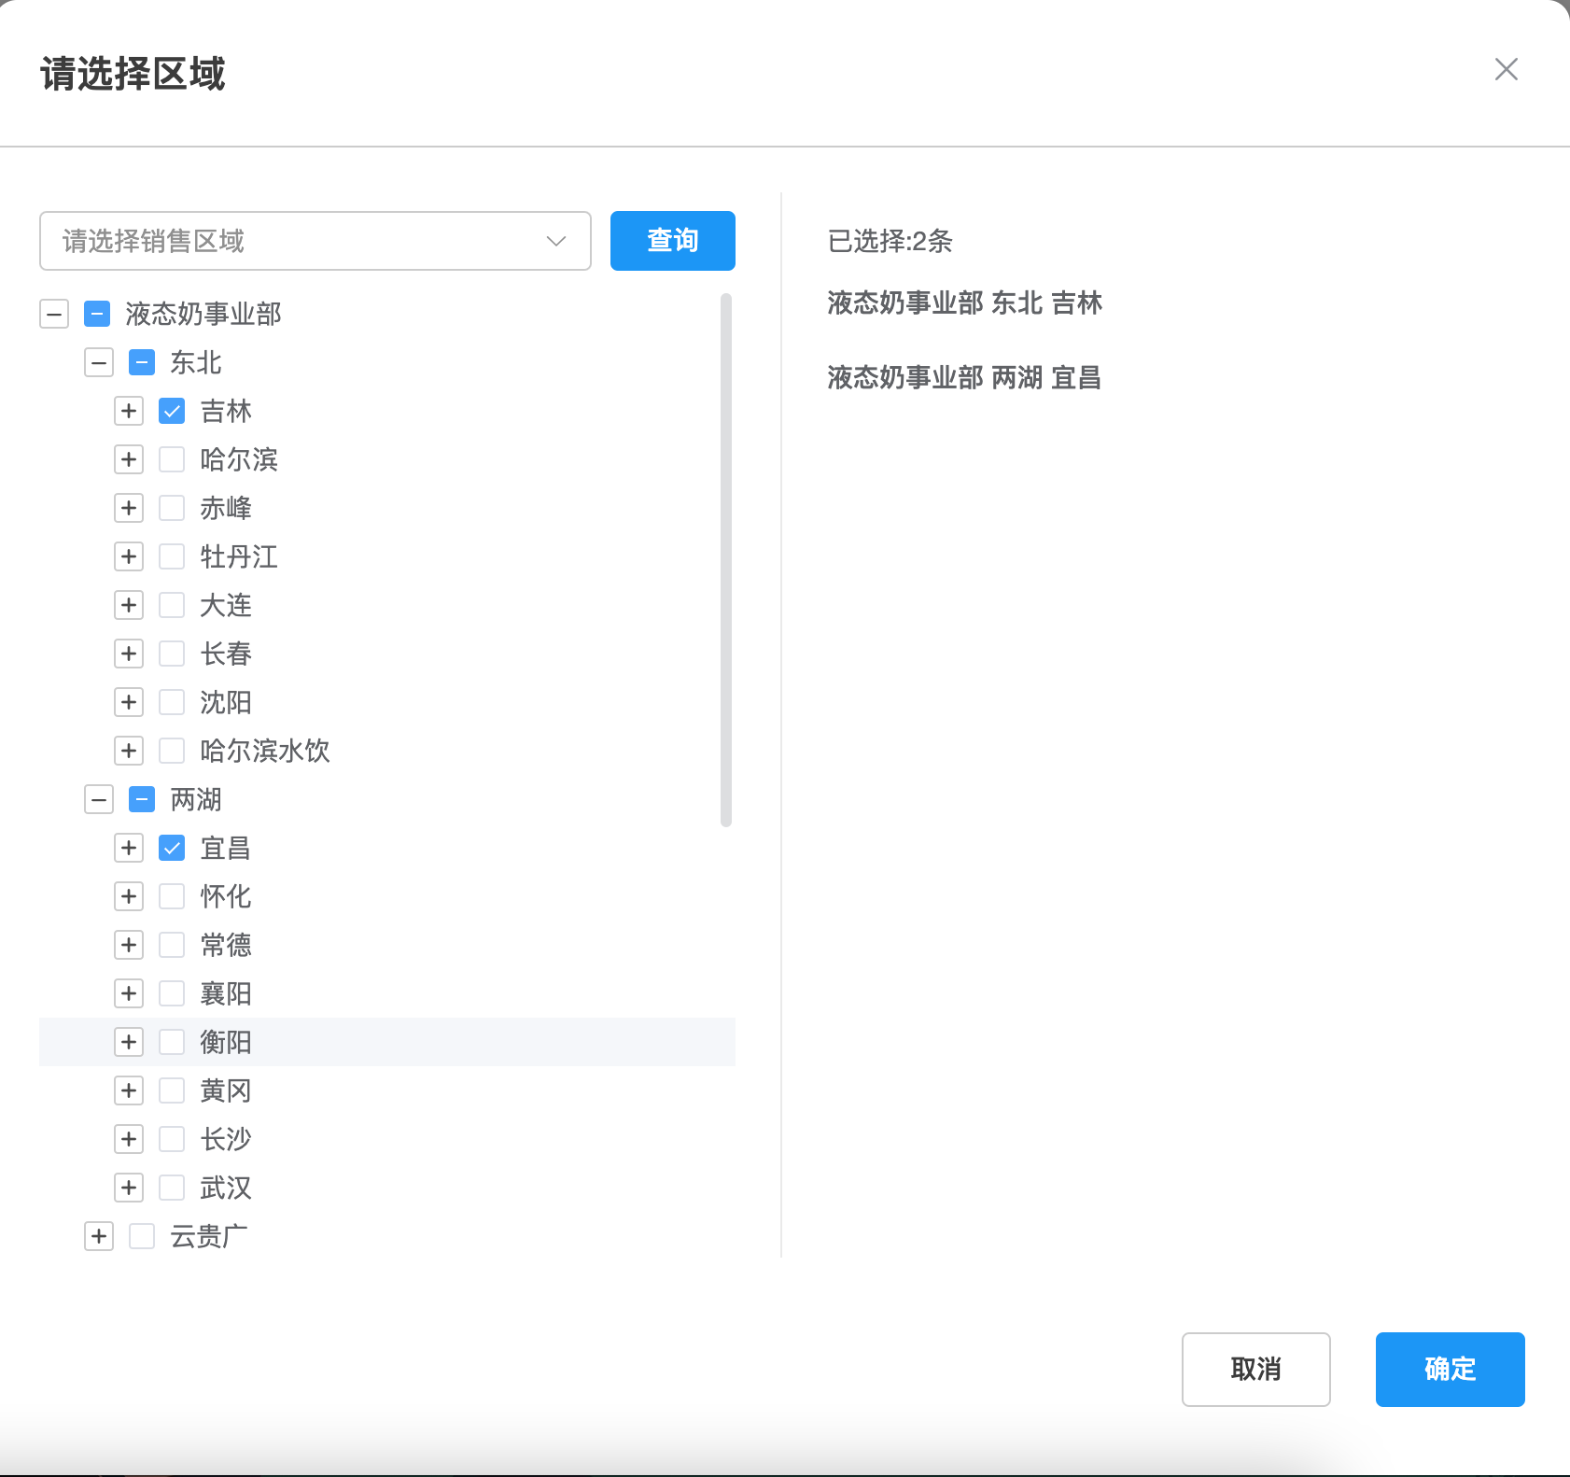1570x1477 pixels.
Task: Cancel with the 取消 button
Action: tap(1256, 1370)
